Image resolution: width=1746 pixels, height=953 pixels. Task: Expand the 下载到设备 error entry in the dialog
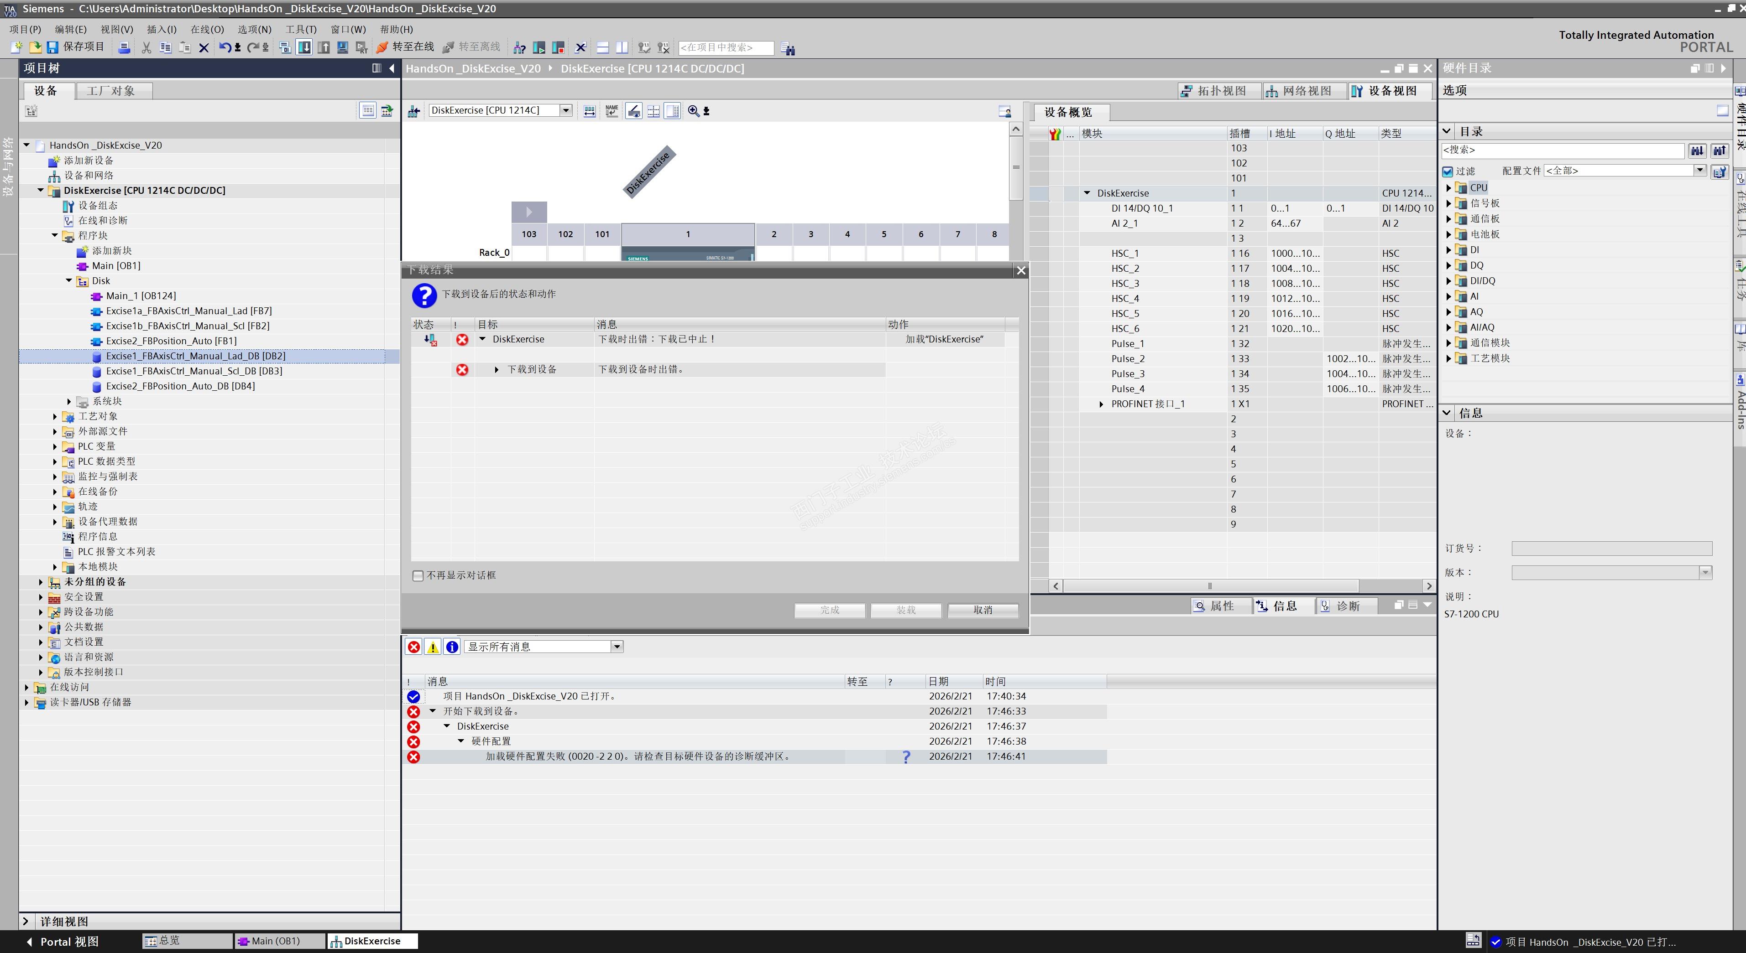pos(496,370)
